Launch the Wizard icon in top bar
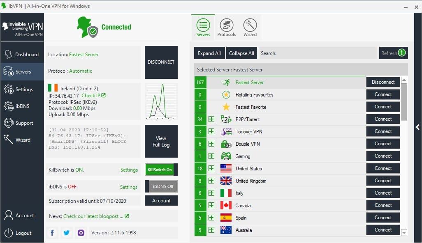 (250, 25)
